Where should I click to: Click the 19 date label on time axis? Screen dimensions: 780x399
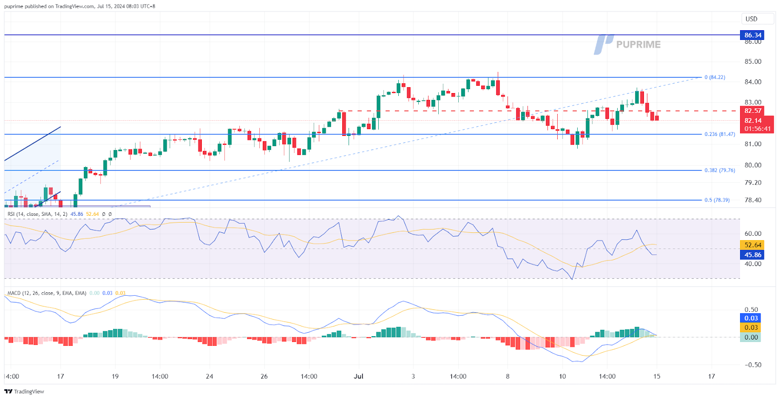point(115,376)
